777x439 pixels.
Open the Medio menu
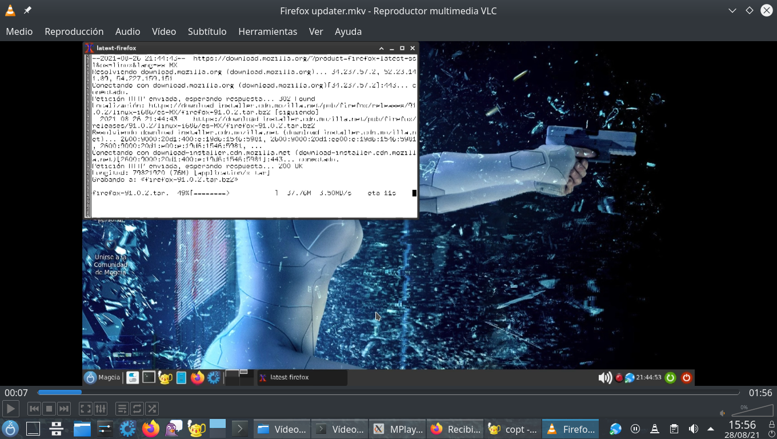pos(19,31)
